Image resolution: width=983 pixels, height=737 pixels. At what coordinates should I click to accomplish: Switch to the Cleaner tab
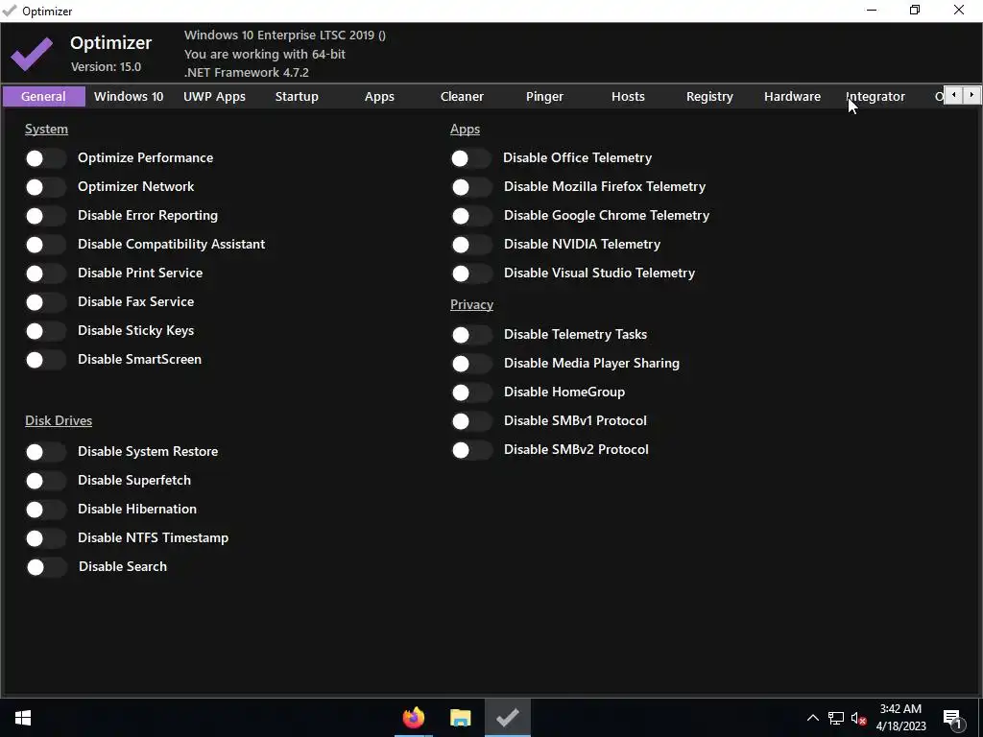pos(462,97)
